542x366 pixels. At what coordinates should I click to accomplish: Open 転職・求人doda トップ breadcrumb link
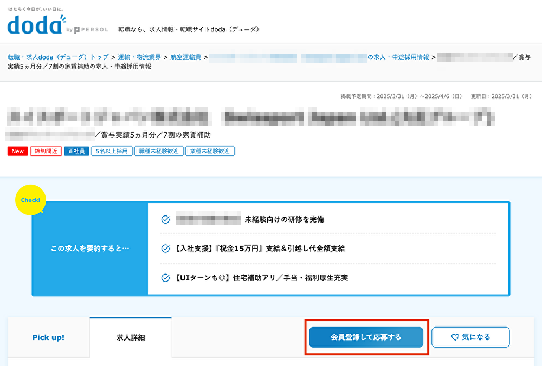58,57
